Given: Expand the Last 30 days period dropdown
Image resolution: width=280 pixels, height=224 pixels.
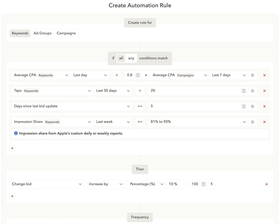Looking at the screenshot, I should coord(113,91).
